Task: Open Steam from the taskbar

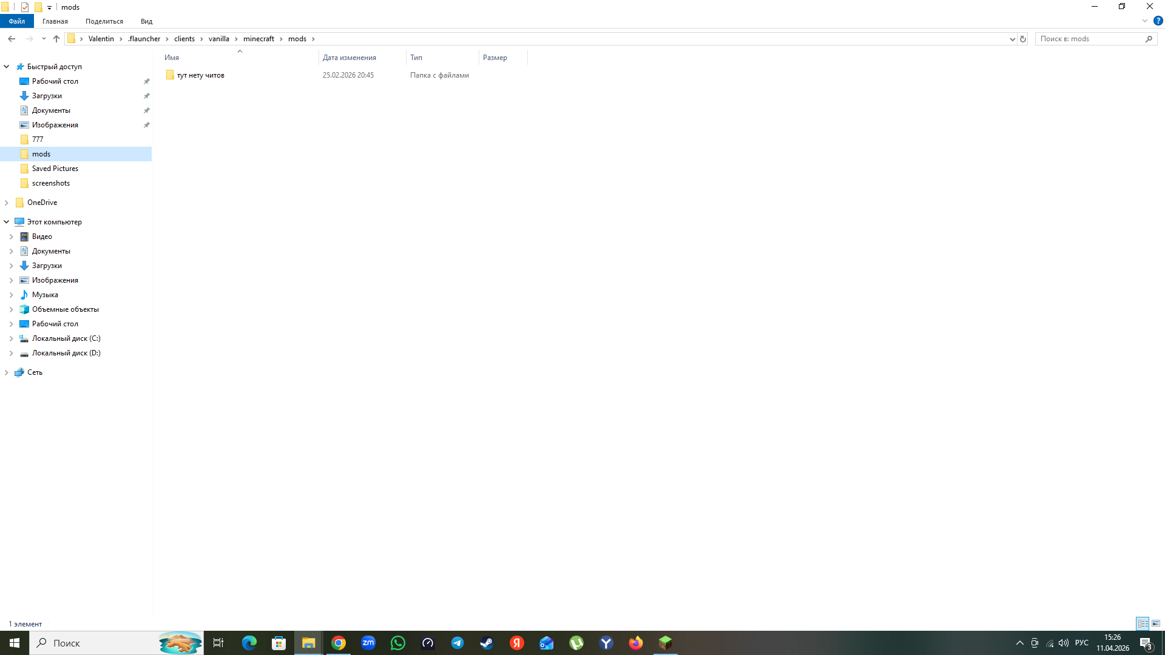Action: click(487, 643)
